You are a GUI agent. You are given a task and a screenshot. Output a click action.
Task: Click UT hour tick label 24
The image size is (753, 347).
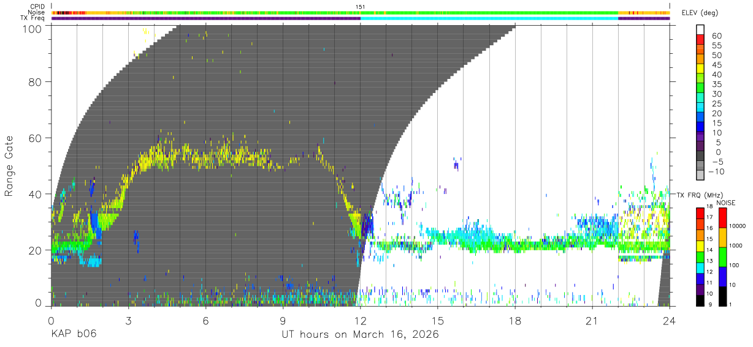coord(670,321)
